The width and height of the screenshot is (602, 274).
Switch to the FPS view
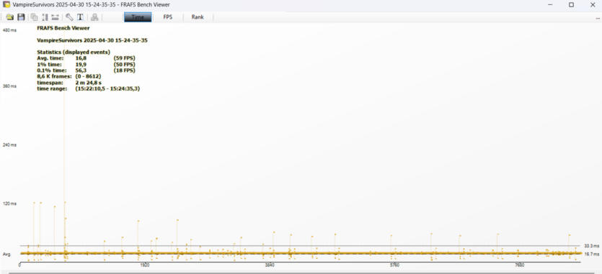tap(168, 17)
